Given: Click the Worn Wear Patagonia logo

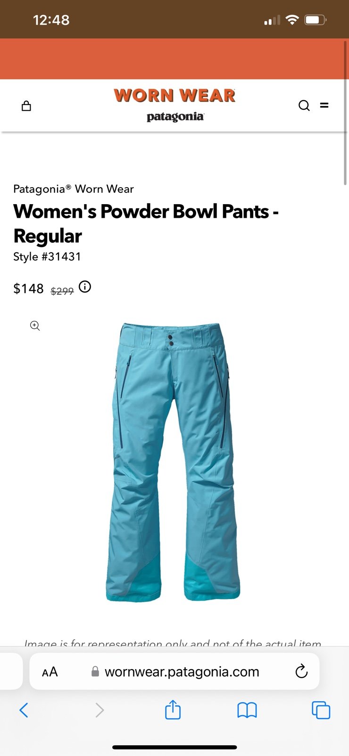Looking at the screenshot, I should (174, 105).
